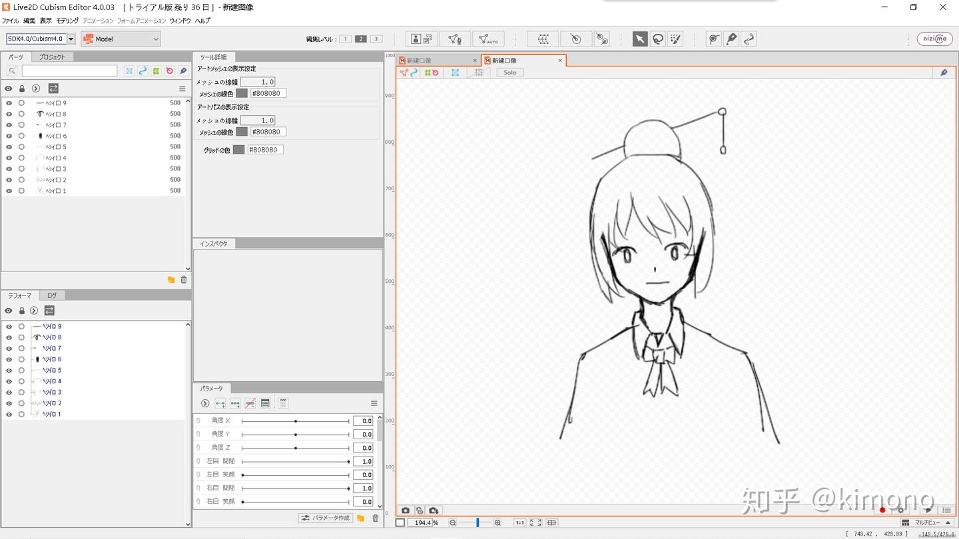Hide ﾍｼｲﾛ 9 in deformer panel
The image size is (959, 539).
(9, 327)
